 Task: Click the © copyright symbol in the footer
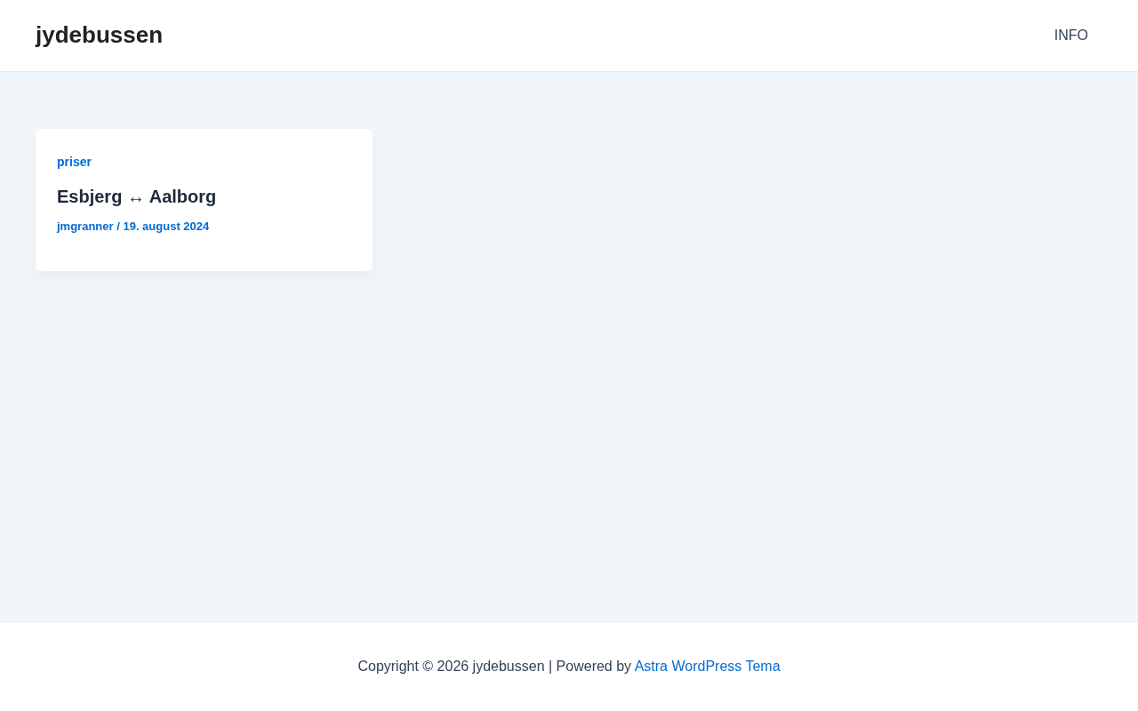click(428, 667)
